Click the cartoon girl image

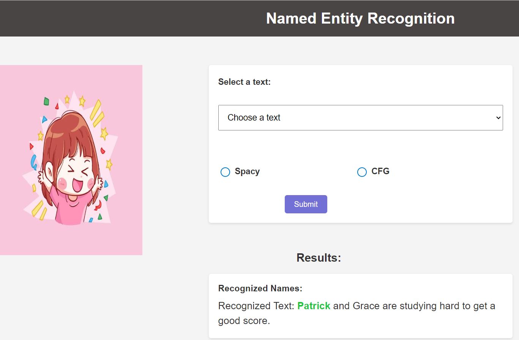point(71,160)
